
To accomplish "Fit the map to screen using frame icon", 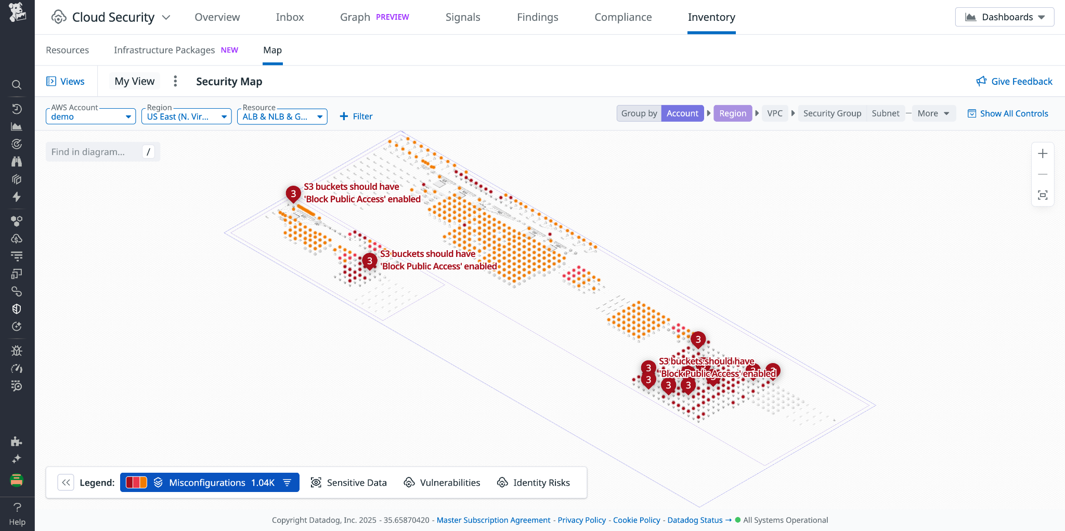I will click(x=1043, y=195).
